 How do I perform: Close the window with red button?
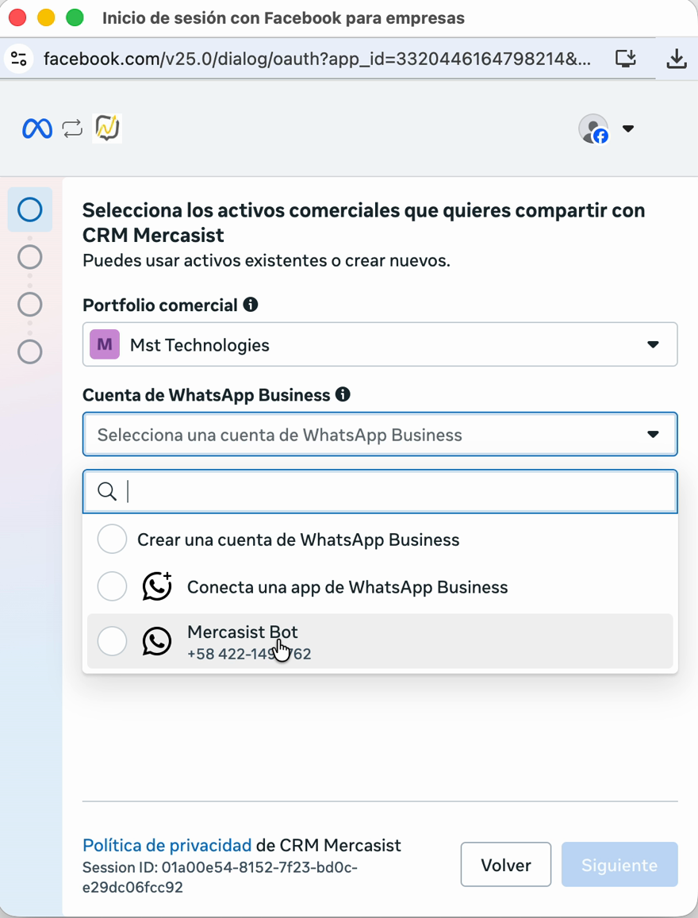(x=17, y=17)
